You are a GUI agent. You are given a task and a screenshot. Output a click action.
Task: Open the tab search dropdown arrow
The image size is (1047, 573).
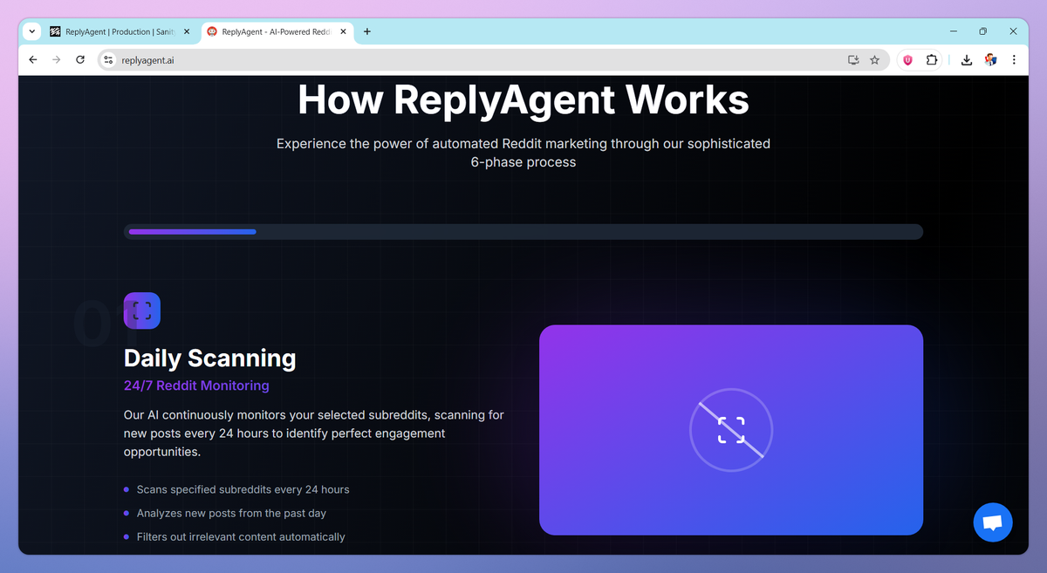32,31
